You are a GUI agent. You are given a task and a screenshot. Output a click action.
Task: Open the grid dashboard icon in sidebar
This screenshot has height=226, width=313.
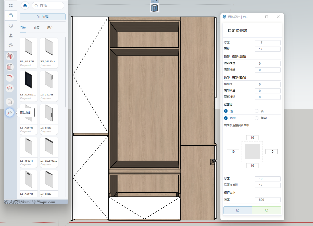coord(11,6)
